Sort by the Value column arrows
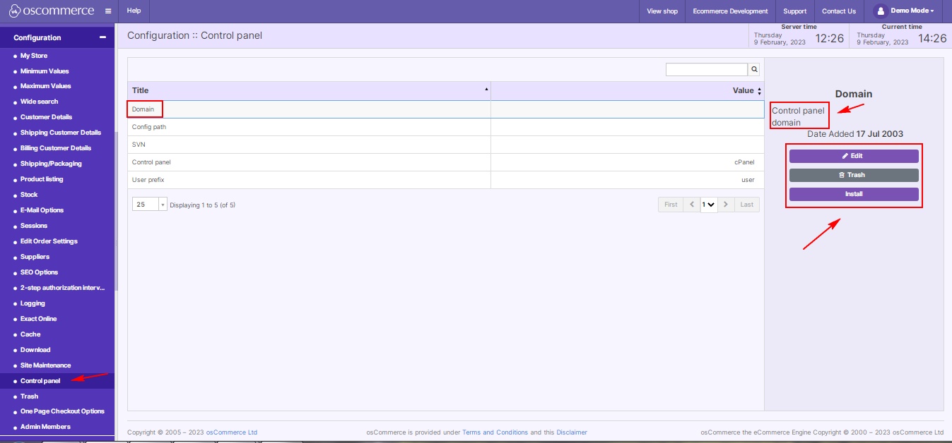Image resolution: width=952 pixels, height=443 pixels. point(759,91)
